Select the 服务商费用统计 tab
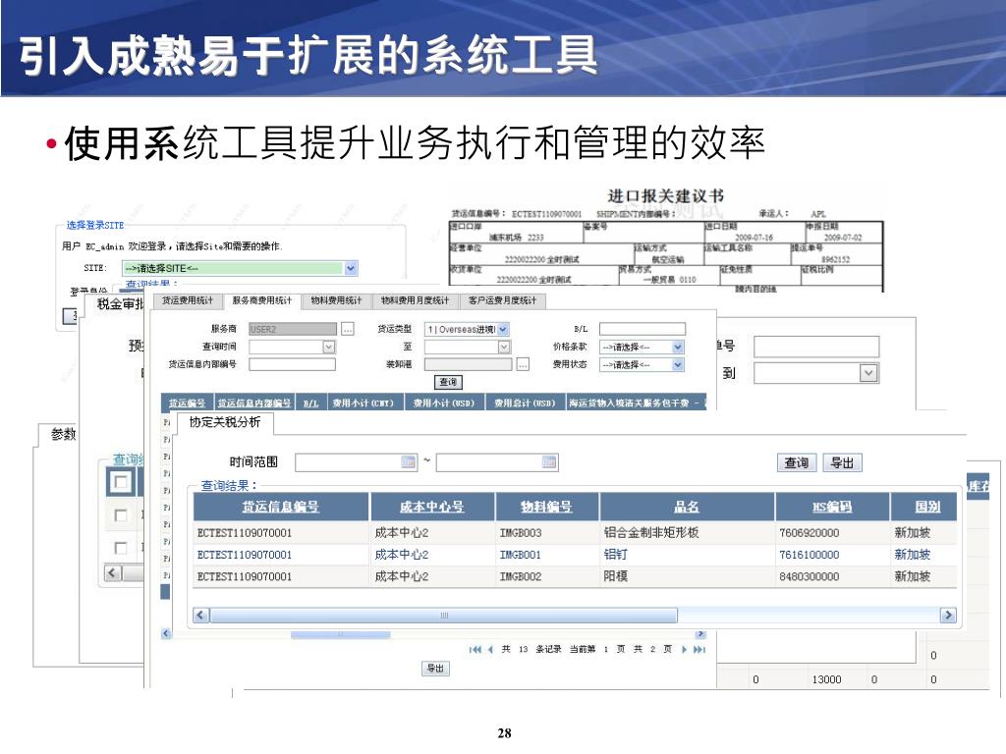 pos(261,300)
